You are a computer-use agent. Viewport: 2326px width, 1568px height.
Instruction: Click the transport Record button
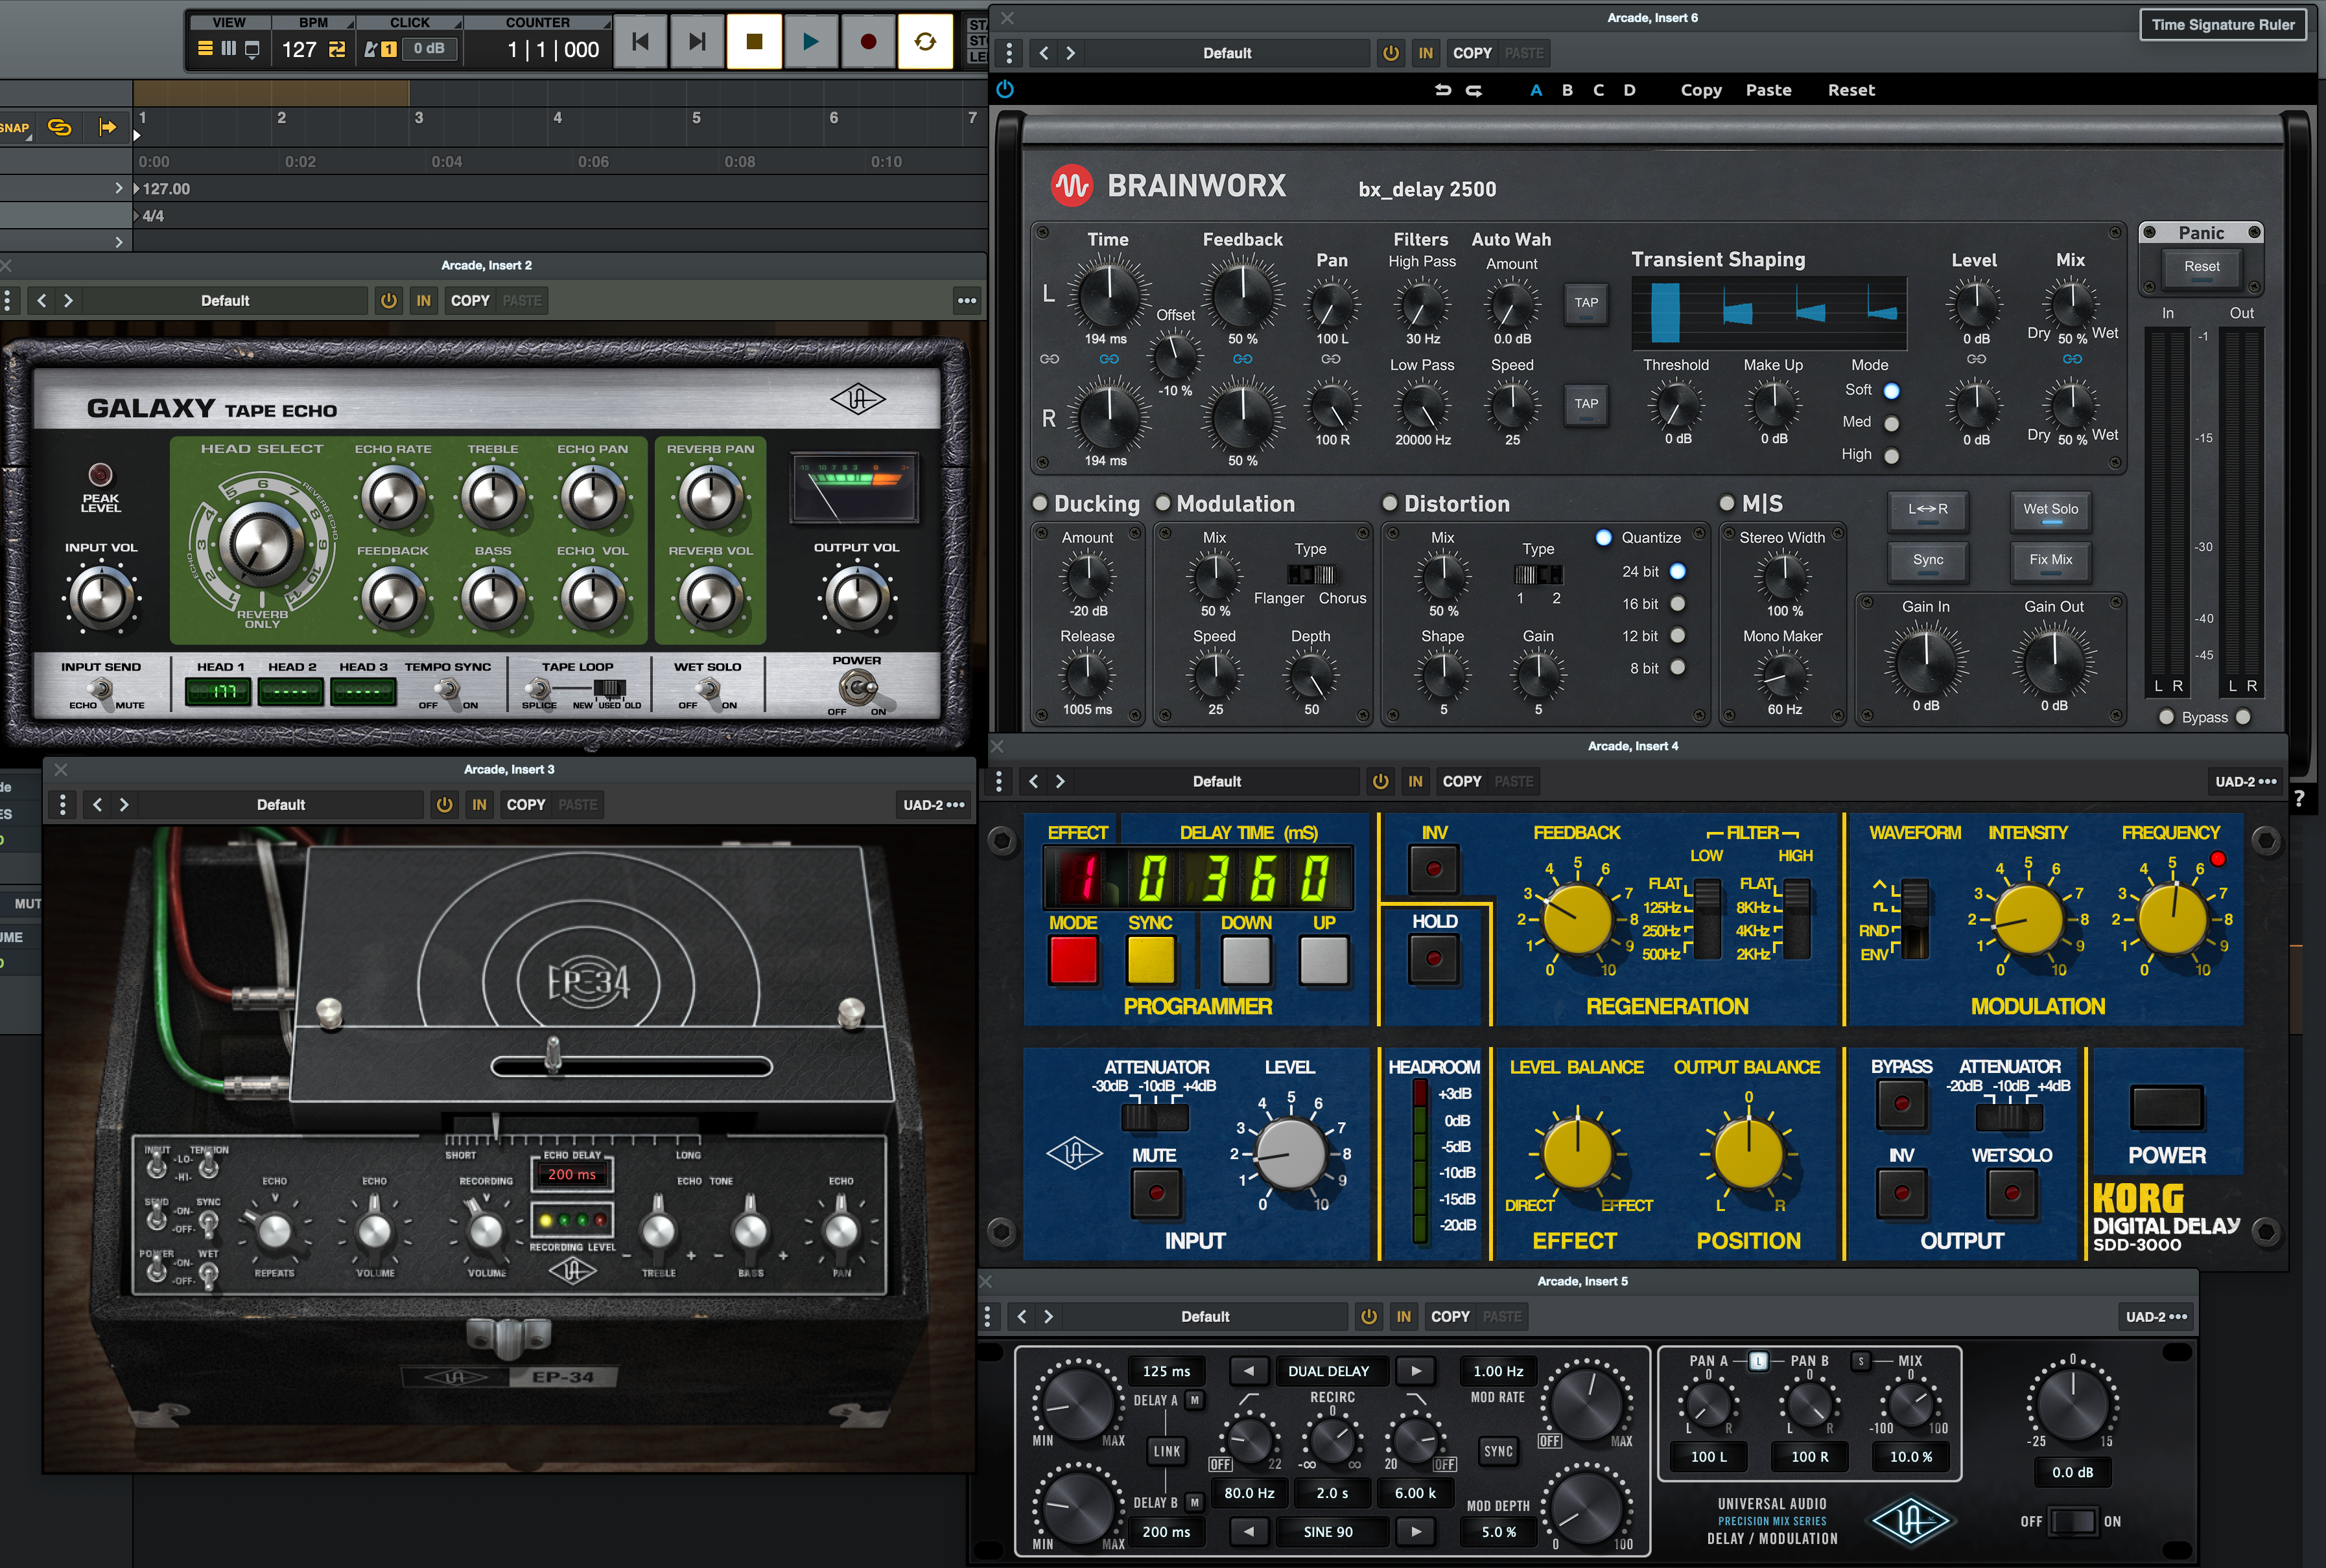pos(867,41)
